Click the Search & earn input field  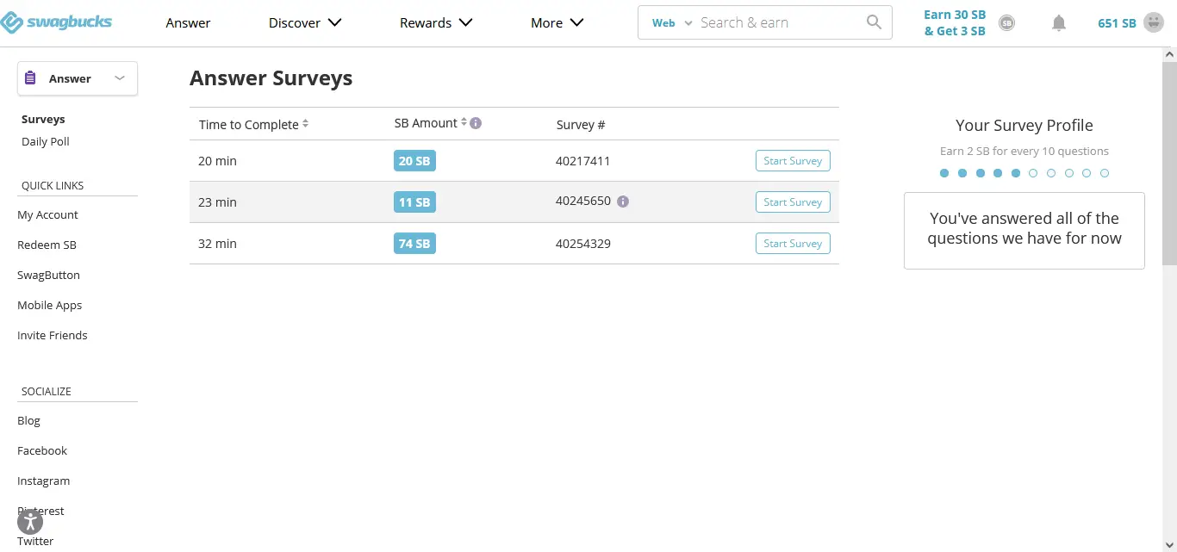click(x=775, y=22)
